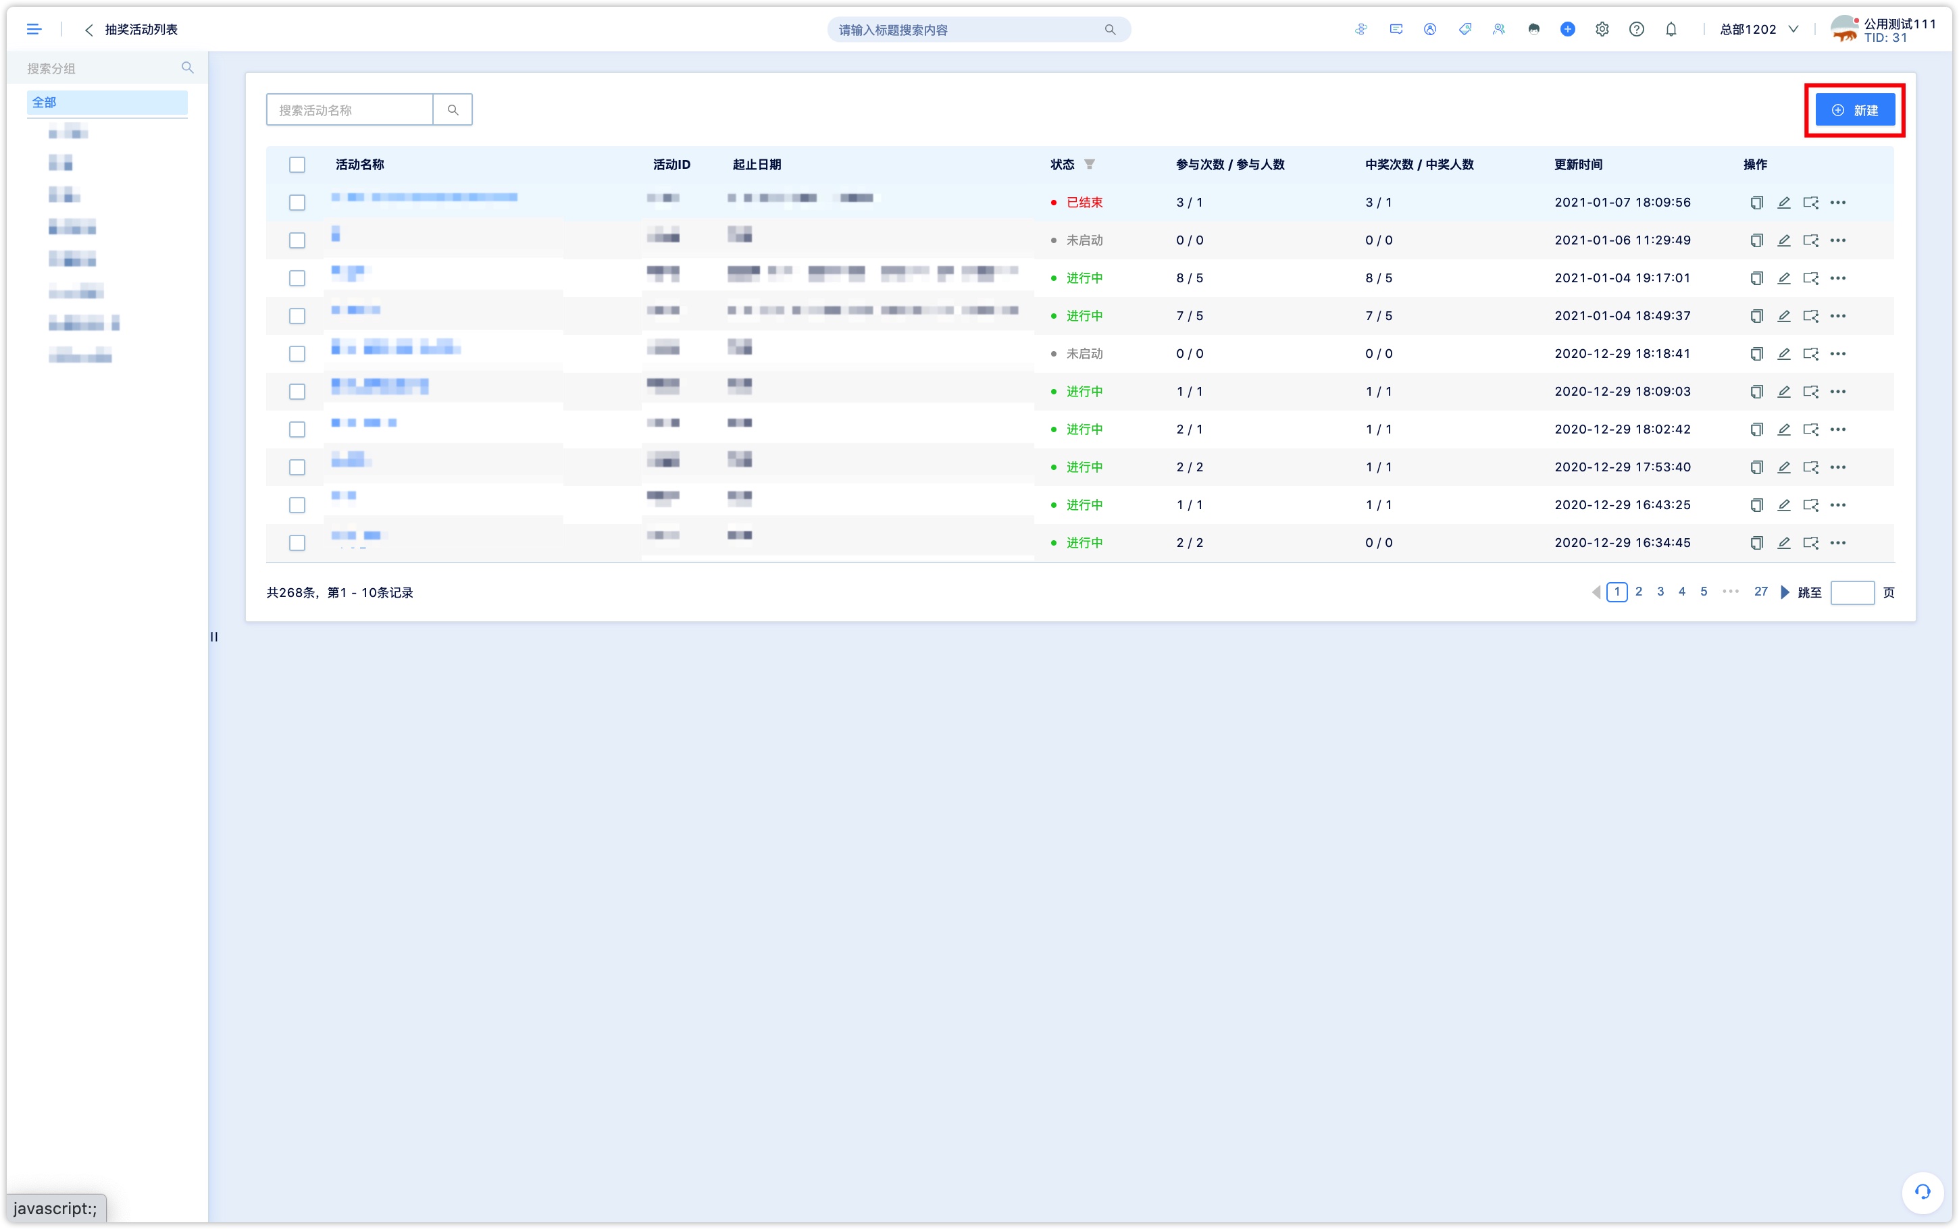1959x1229 pixels.
Task: Edit the activity updated 2021-01-06 11:29:49
Action: coord(1783,240)
